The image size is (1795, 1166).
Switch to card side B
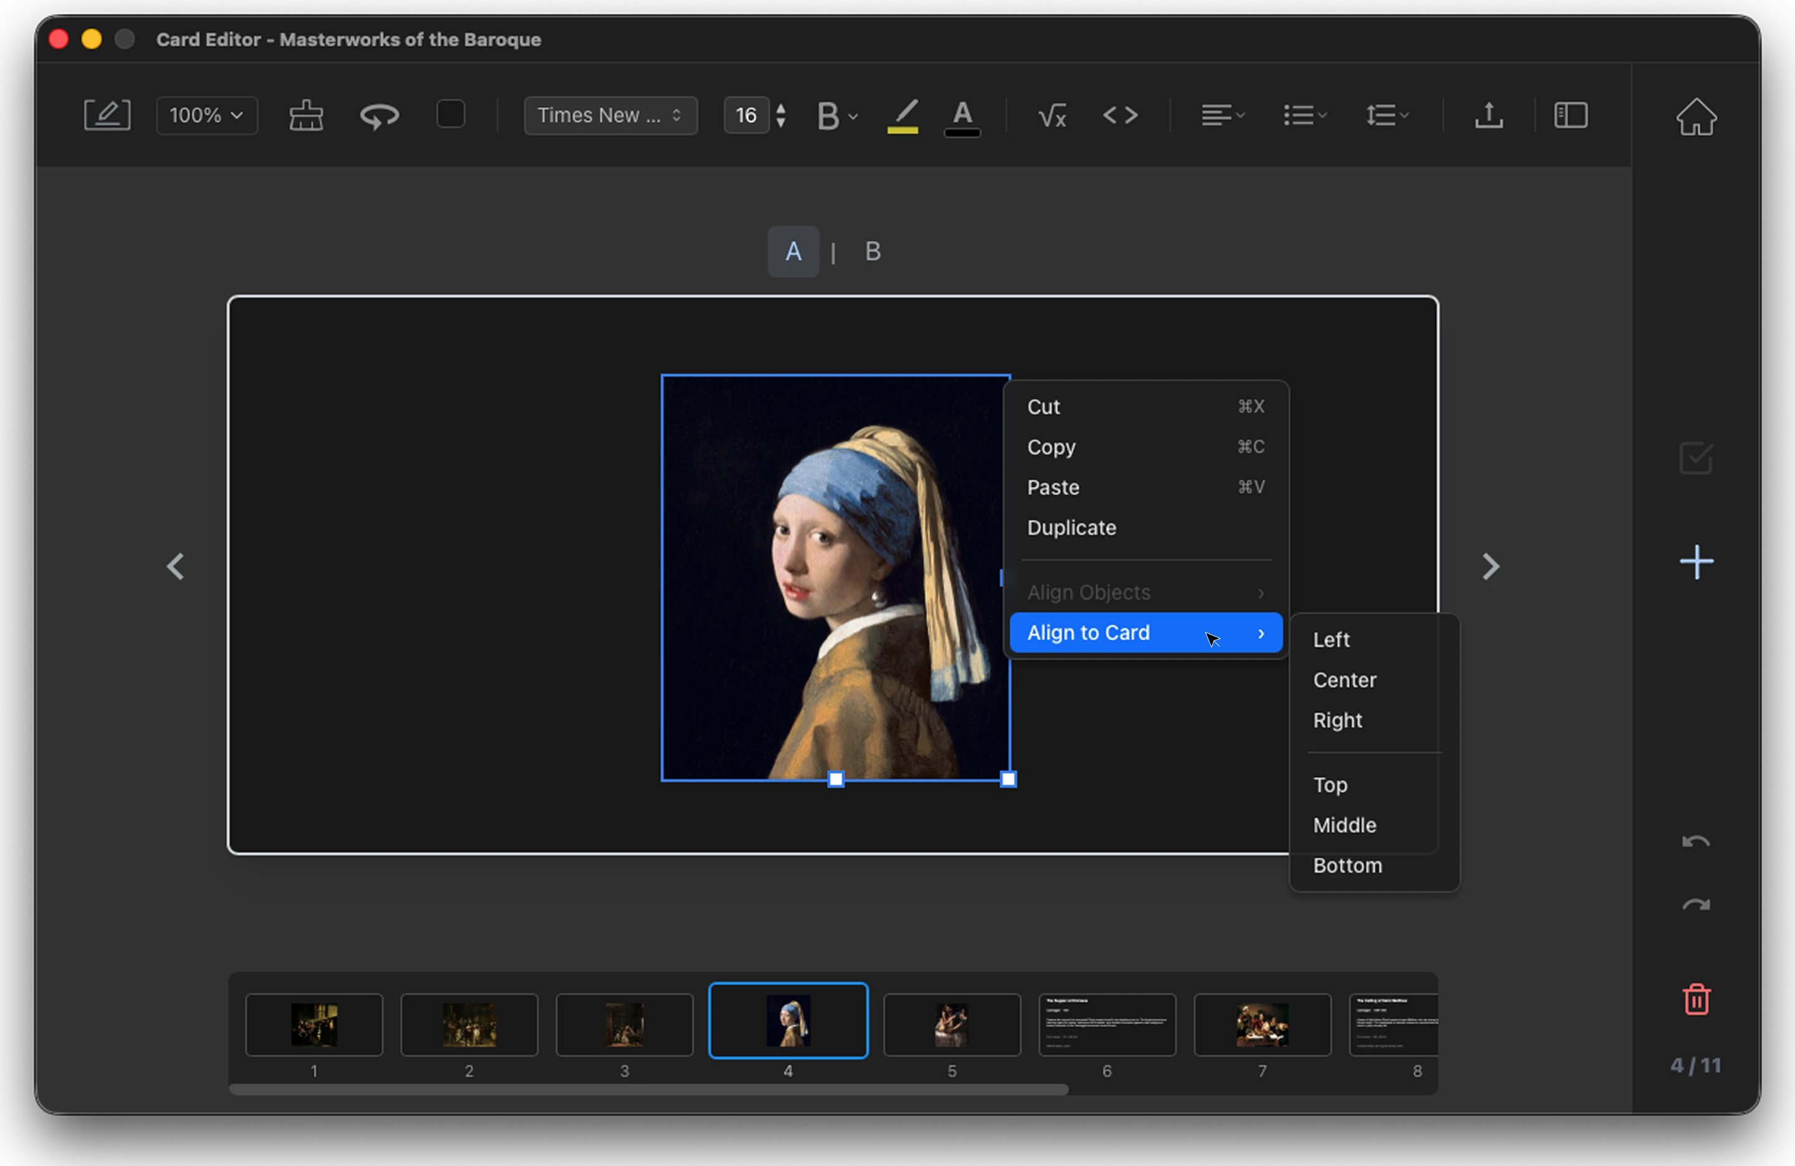pos(873,251)
